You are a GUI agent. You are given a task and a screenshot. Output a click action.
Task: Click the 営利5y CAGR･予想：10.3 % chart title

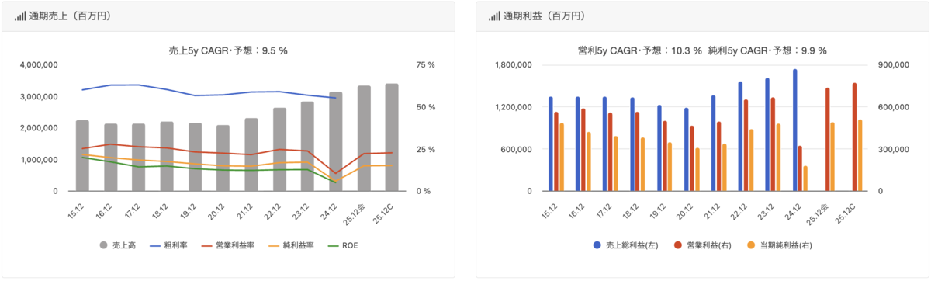(x=640, y=50)
